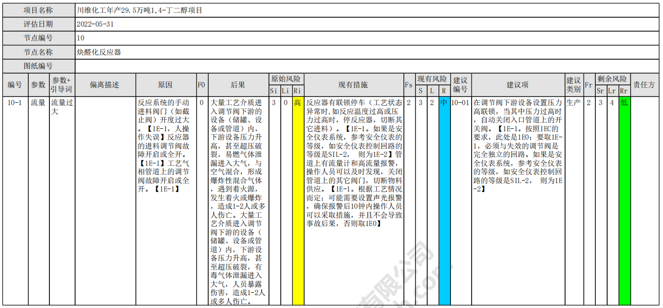Click suggestion number 10-01
The image size is (663, 308).
tap(460, 103)
